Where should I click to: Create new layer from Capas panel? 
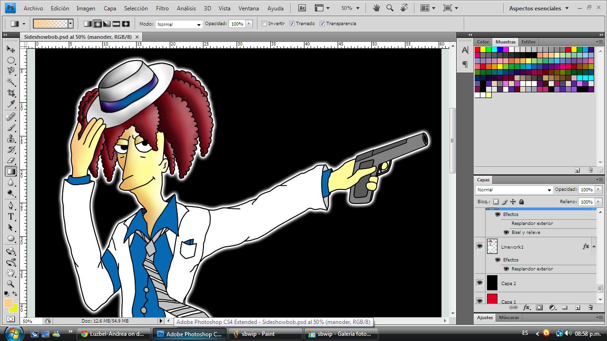coord(578,307)
